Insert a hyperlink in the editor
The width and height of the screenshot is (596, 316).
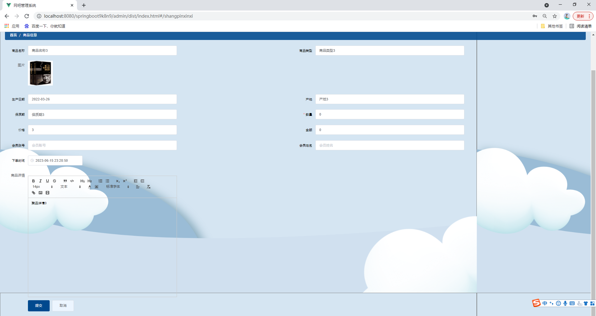pyautogui.click(x=34, y=193)
